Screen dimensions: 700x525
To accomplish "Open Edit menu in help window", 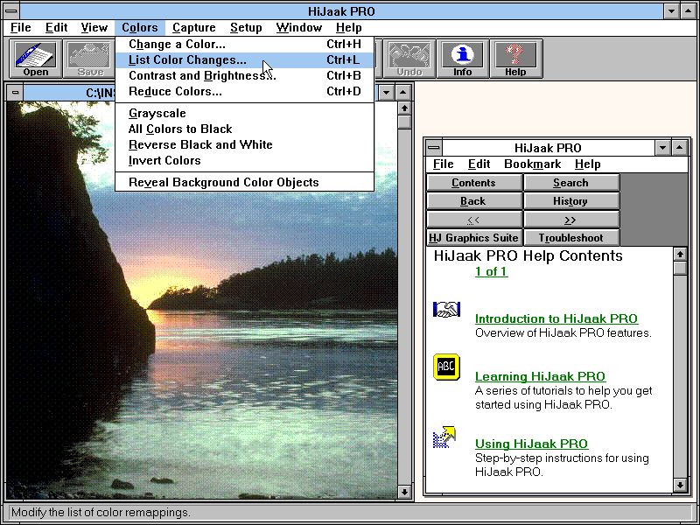I will tap(479, 164).
